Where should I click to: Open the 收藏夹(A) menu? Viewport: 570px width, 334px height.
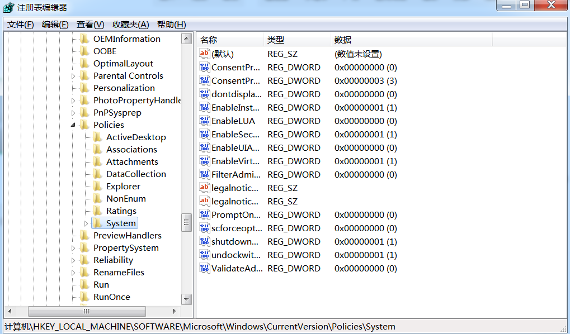(x=130, y=25)
